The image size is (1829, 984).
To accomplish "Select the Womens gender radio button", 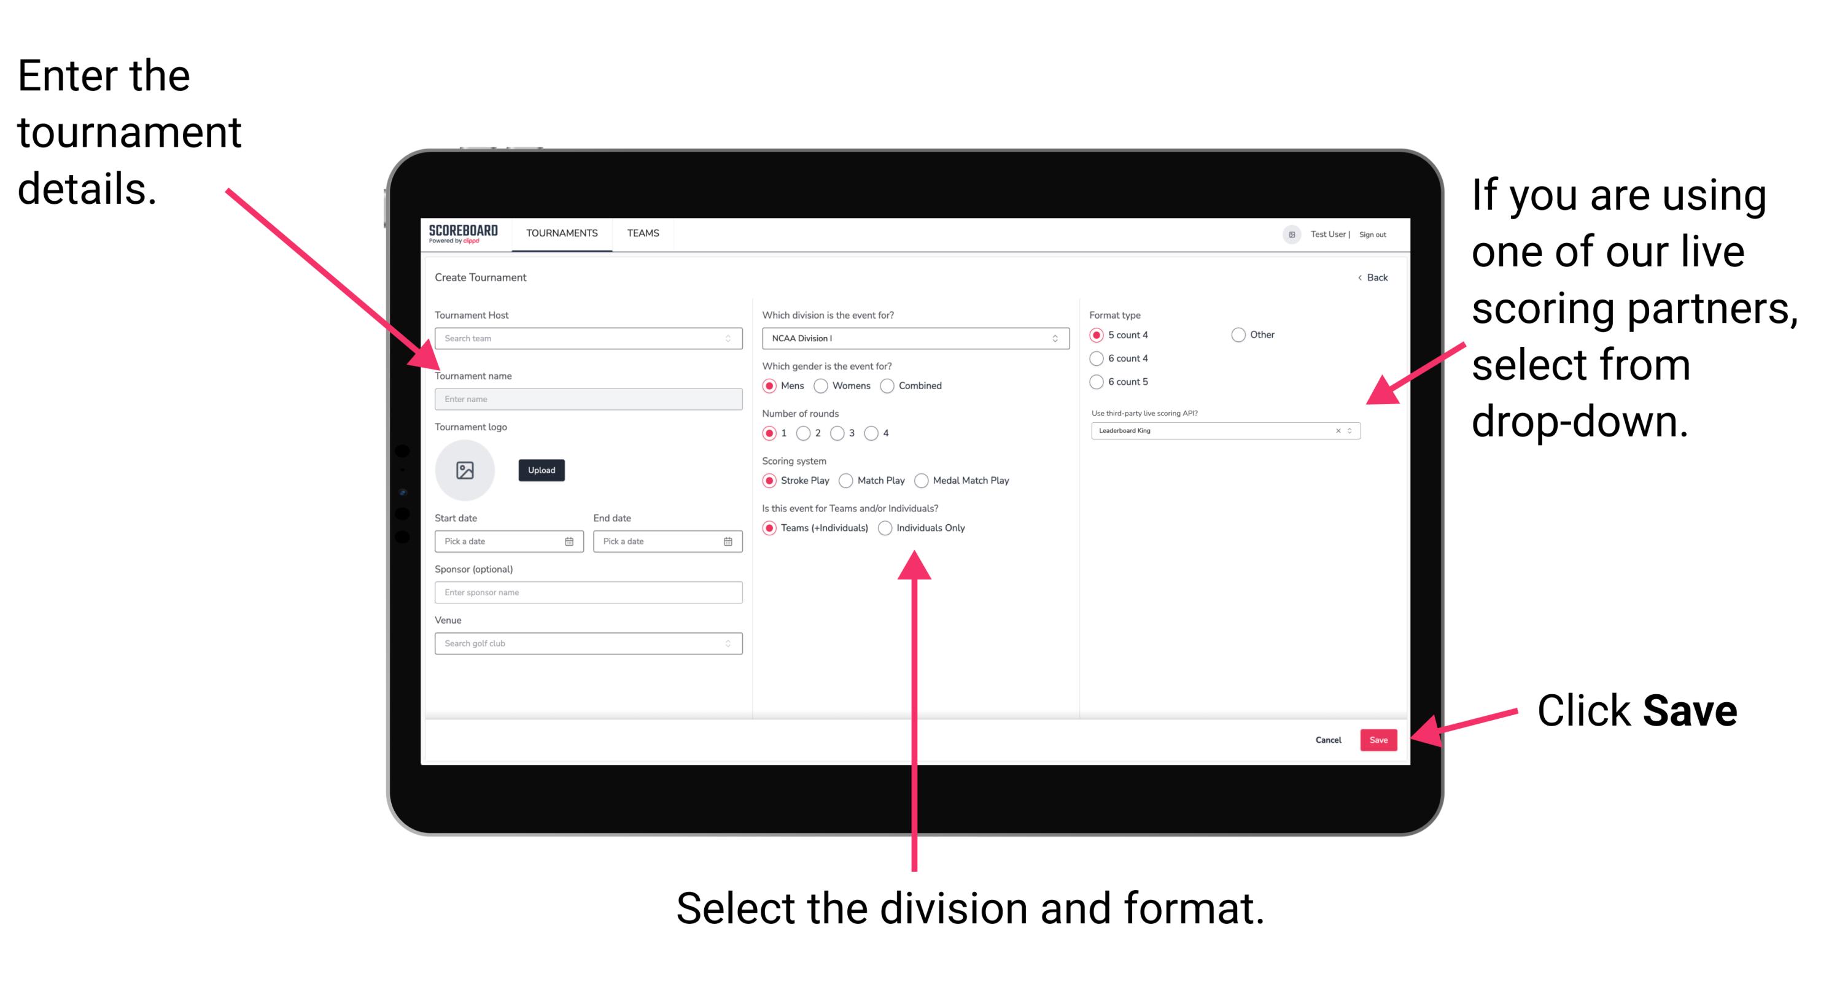I will tap(821, 385).
